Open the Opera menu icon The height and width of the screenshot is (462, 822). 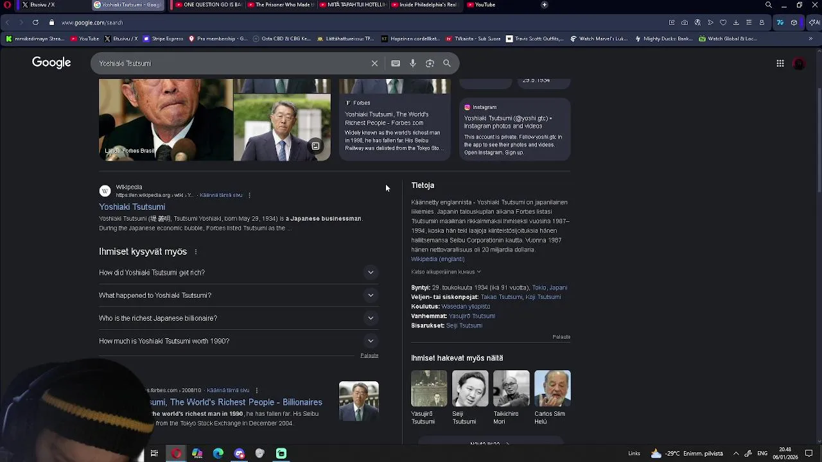click(8, 4)
